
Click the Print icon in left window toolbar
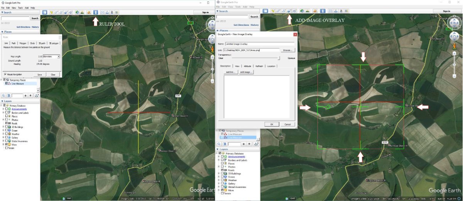107,12
